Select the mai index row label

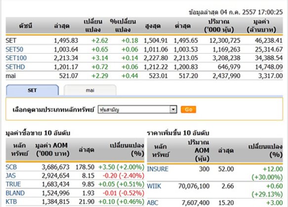11,76
